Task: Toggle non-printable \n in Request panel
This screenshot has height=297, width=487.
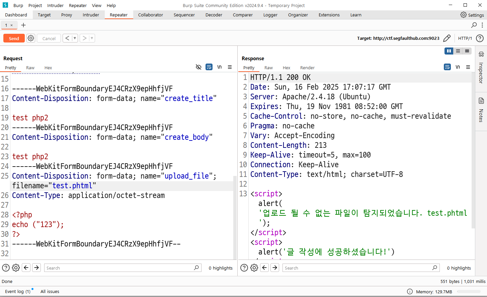Action: (x=220, y=67)
